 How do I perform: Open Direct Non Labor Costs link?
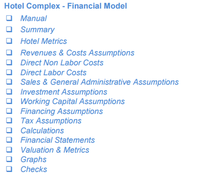62,63
